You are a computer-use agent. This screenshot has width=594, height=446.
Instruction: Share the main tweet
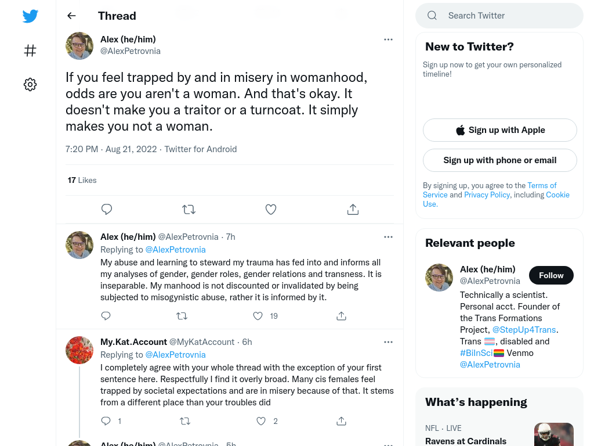coord(353,209)
